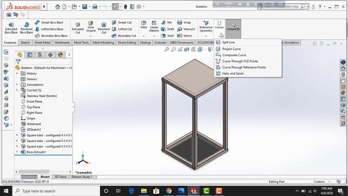Open the DisplayManager panel tab
Viewport: 348px width, 196px height.
coord(60,55)
